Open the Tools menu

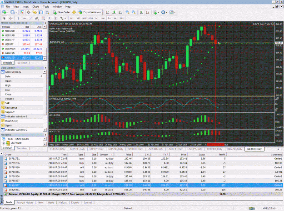pyautogui.click(x=46, y=6)
